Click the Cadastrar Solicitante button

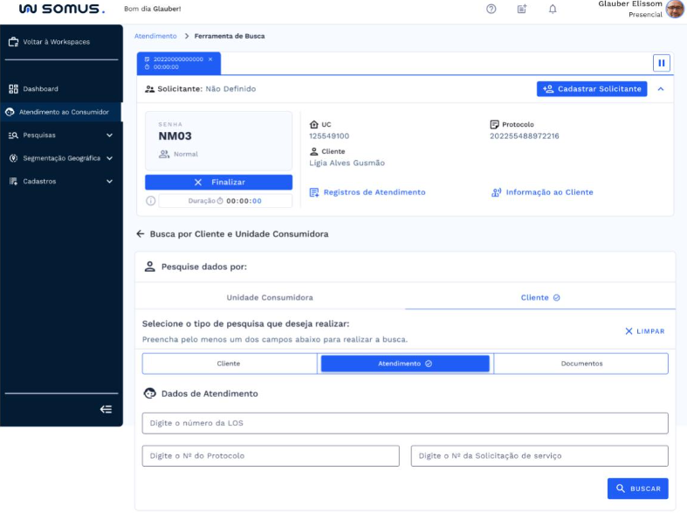[x=592, y=89]
